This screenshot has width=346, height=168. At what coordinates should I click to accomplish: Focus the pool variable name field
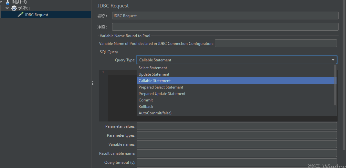pyautogui.click(x=276, y=43)
